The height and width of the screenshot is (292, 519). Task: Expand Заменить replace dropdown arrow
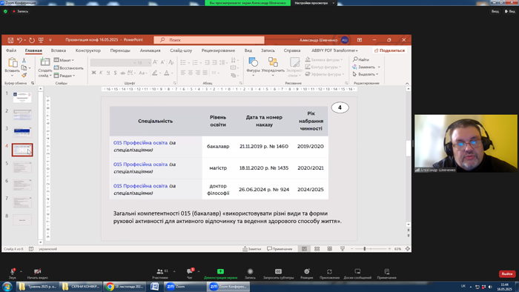(x=379, y=67)
